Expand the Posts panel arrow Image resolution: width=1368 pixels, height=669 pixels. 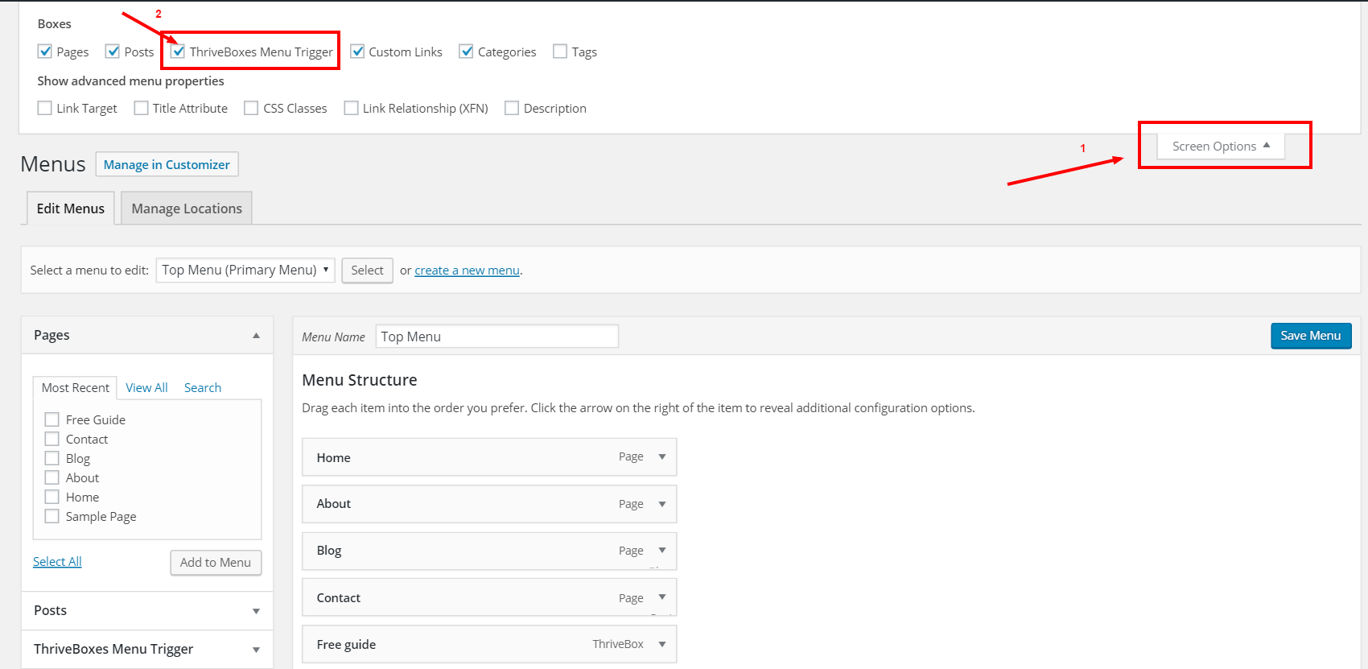point(256,611)
